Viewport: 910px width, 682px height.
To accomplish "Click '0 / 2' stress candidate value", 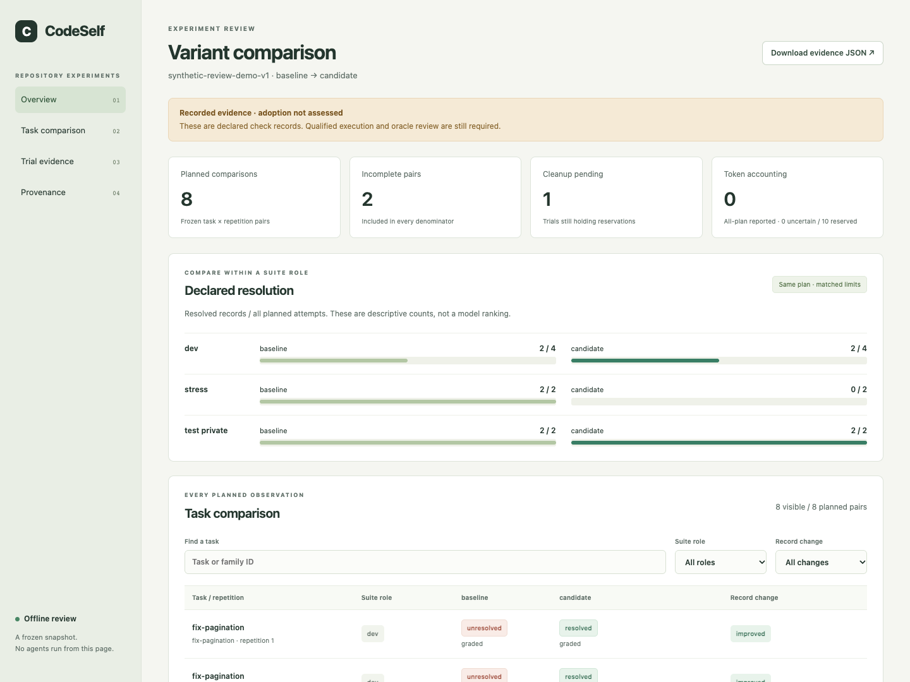I will [859, 390].
